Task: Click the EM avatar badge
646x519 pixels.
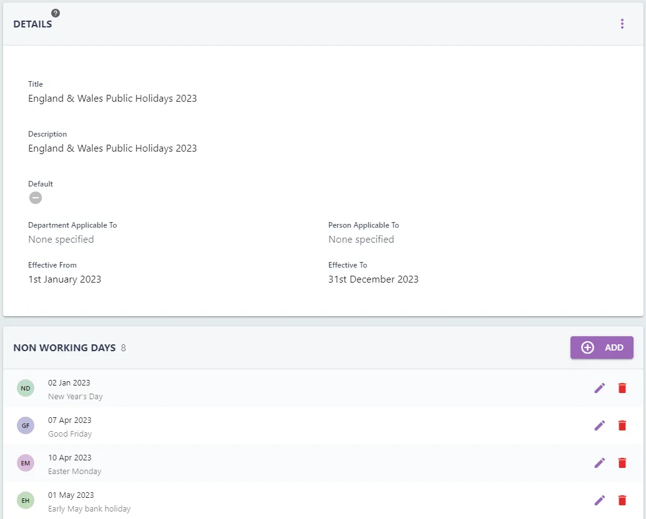Action: point(26,463)
